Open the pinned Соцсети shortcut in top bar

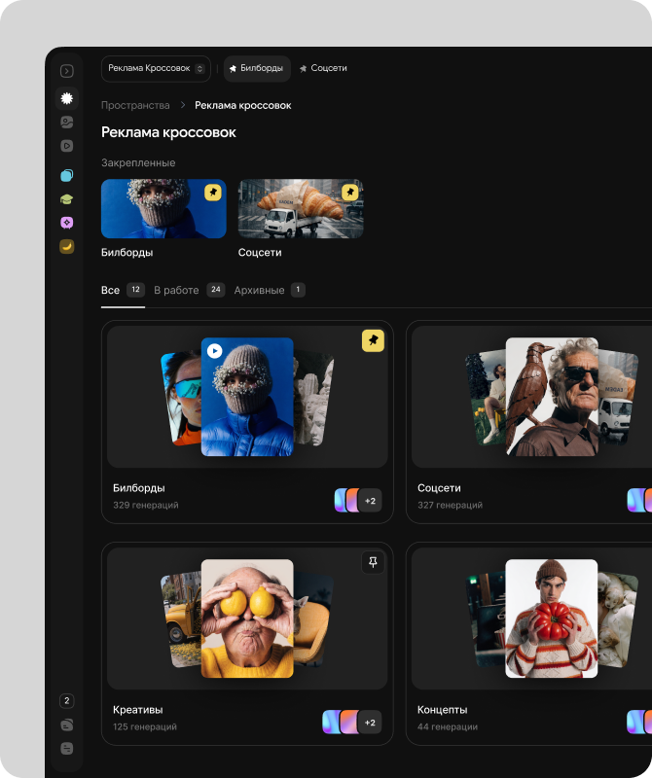coord(323,68)
